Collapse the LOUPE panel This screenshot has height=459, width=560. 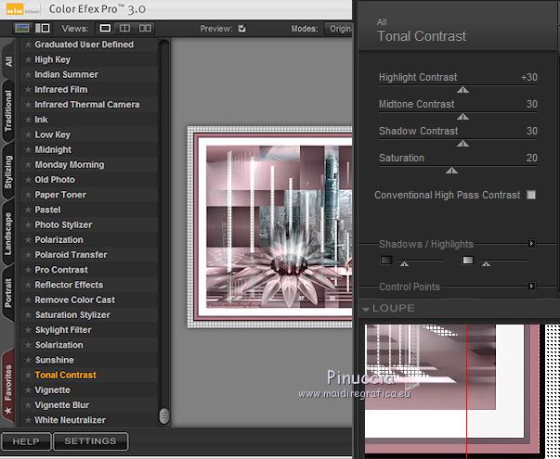(x=365, y=309)
